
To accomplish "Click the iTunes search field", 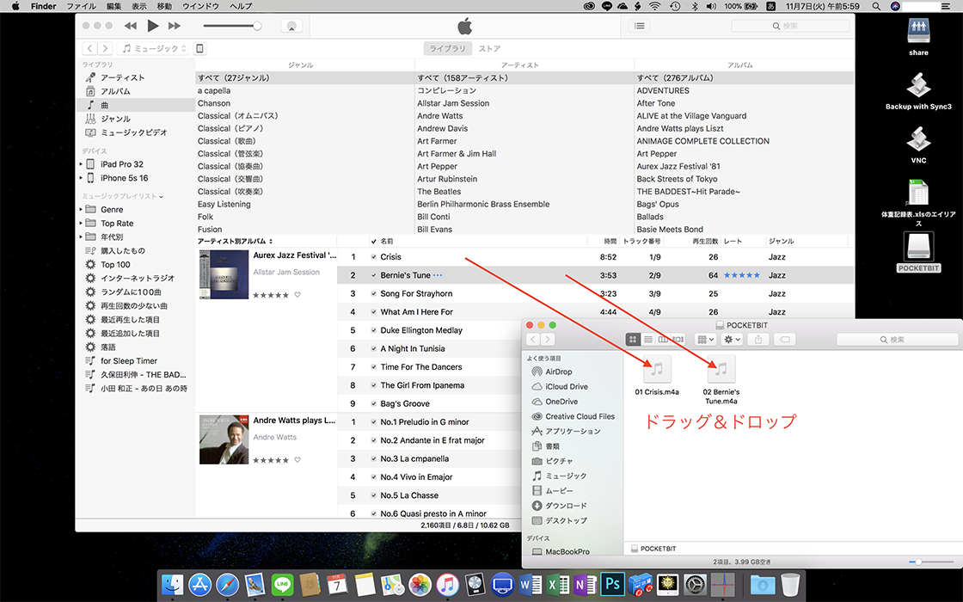I will point(790,26).
